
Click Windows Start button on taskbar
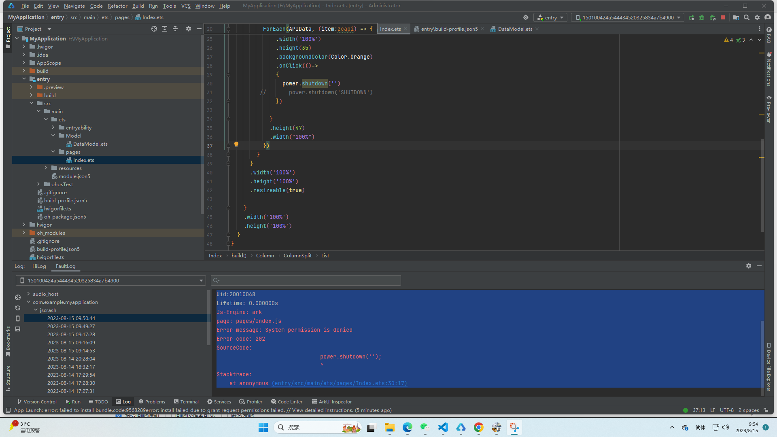[x=263, y=427]
